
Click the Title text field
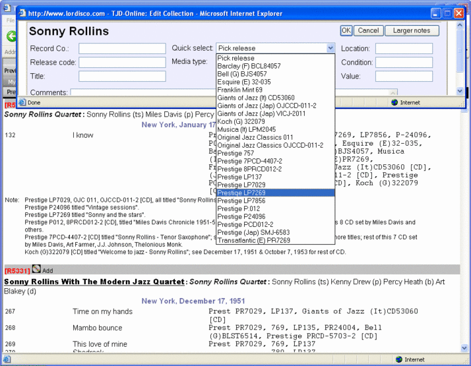[x=122, y=76]
